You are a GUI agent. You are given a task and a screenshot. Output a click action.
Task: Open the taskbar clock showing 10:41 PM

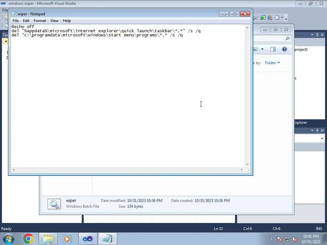311,239
